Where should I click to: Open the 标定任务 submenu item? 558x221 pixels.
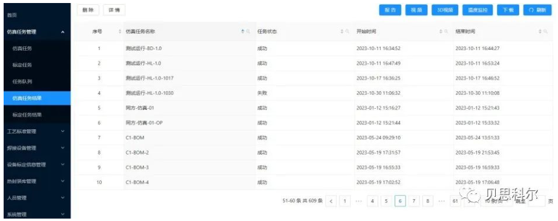[x=37, y=65]
